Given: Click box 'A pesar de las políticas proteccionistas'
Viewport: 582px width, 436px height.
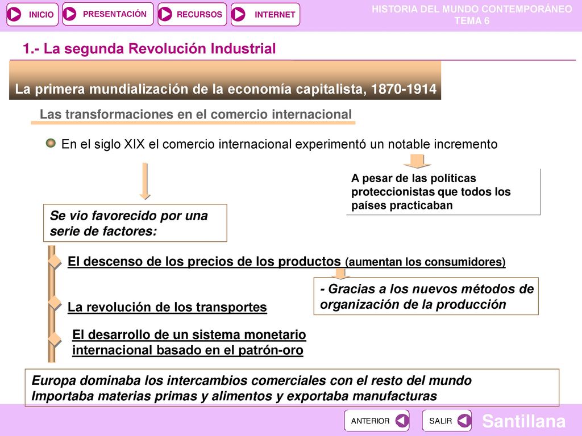Looking at the screenshot, I should coord(443,192).
